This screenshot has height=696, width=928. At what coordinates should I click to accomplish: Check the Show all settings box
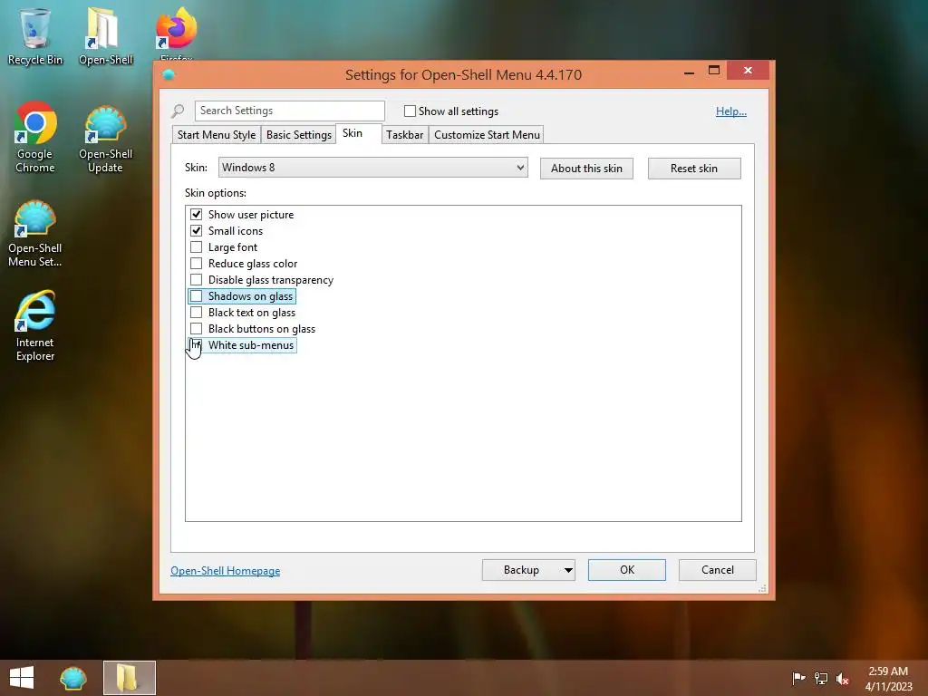tap(410, 111)
